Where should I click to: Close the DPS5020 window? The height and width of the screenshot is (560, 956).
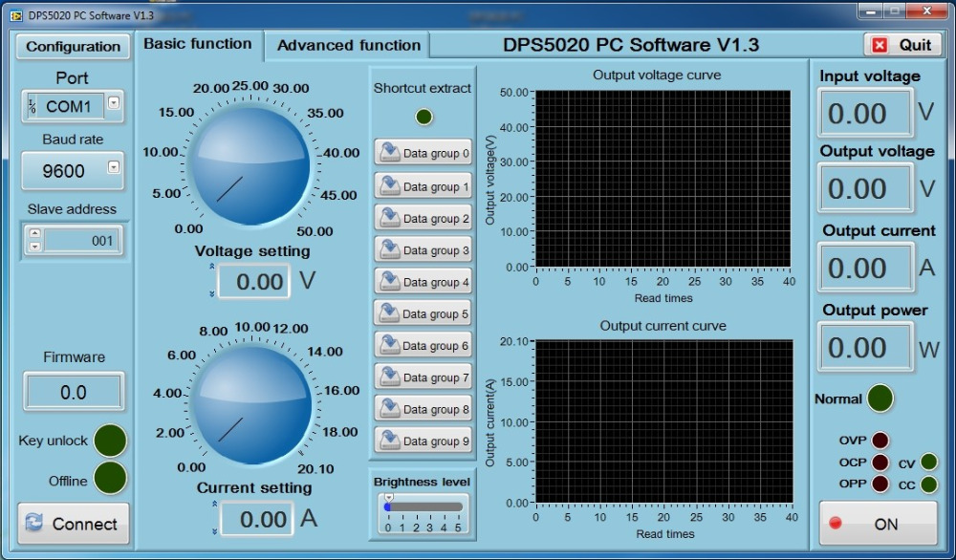[926, 11]
